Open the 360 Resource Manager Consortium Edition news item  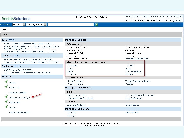32,48
